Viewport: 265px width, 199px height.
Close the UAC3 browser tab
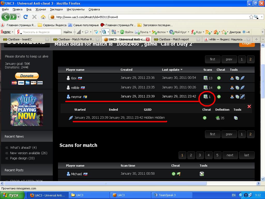(148, 39)
